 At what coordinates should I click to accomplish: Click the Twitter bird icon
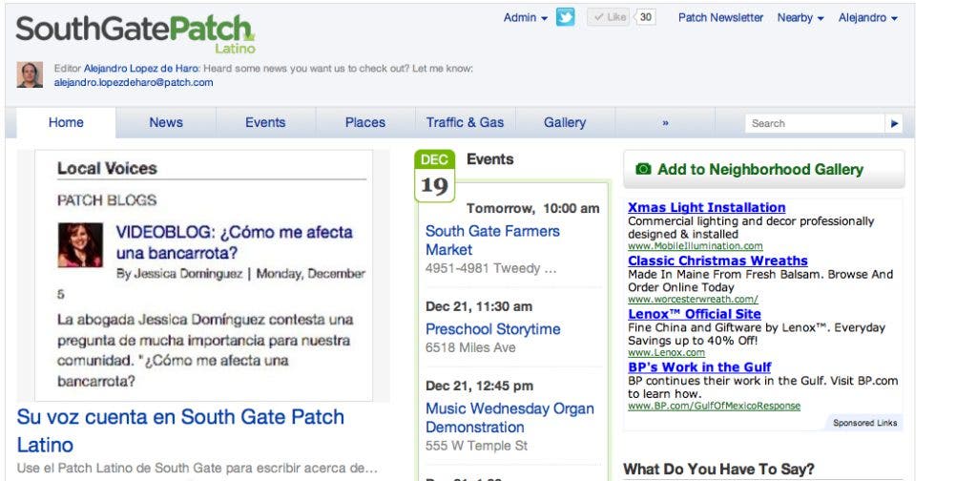[x=565, y=17]
